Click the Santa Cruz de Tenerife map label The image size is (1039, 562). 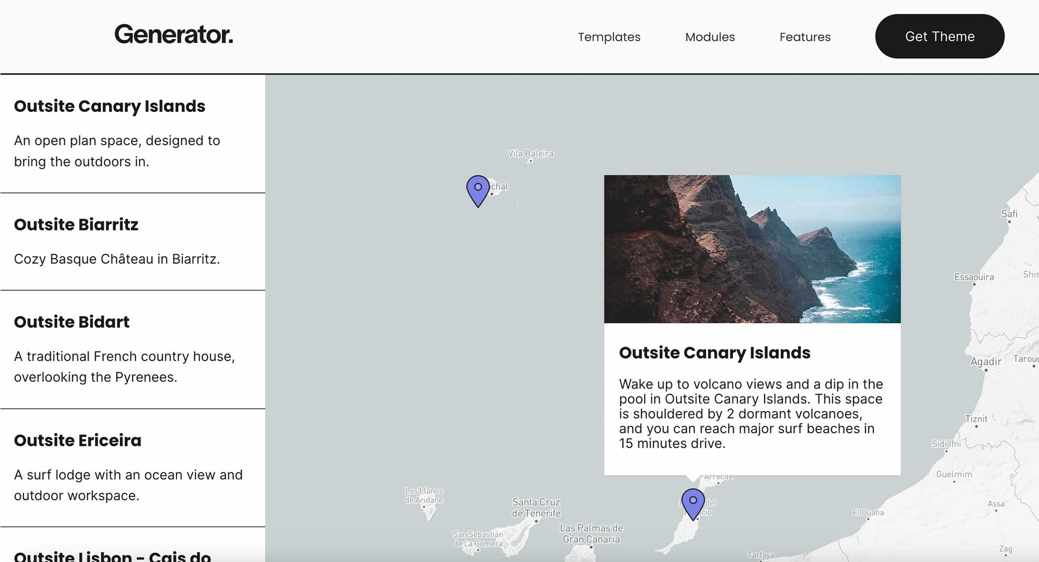tap(536, 508)
